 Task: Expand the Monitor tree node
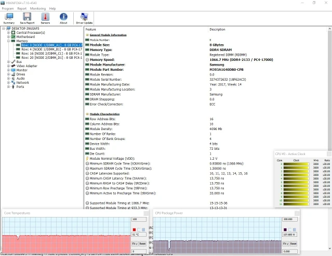tap(8, 70)
